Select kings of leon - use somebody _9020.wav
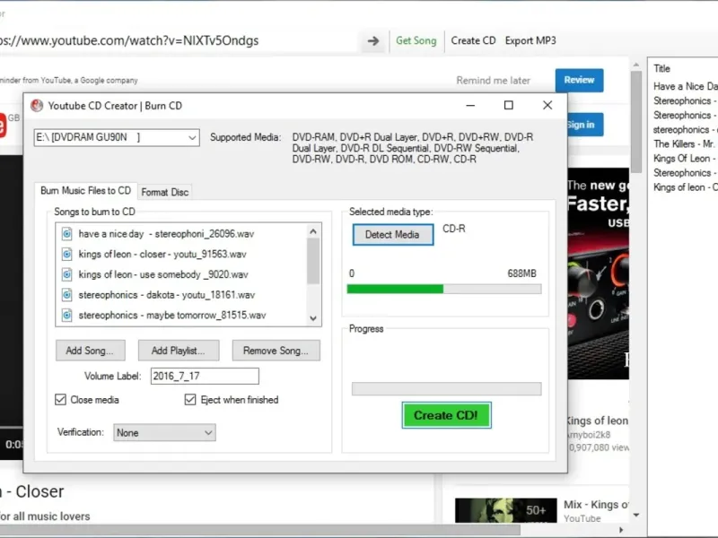The image size is (718, 538). [x=163, y=274]
